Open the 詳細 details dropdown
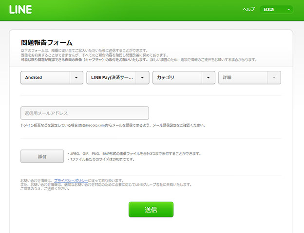 (x=249, y=78)
